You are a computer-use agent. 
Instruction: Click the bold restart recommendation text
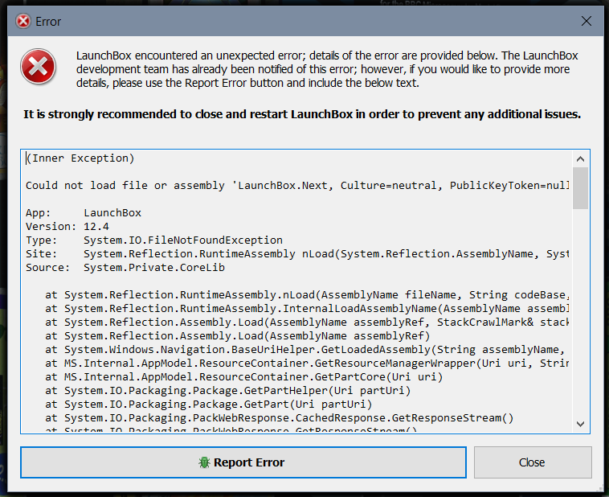point(302,114)
